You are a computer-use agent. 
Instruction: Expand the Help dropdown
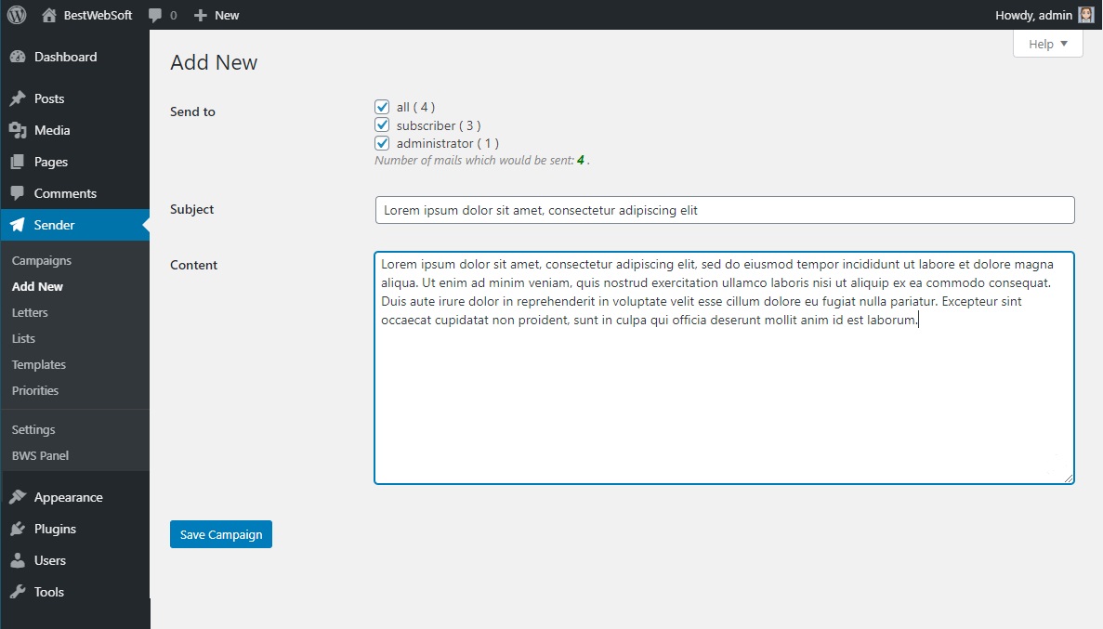[x=1047, y=43]
